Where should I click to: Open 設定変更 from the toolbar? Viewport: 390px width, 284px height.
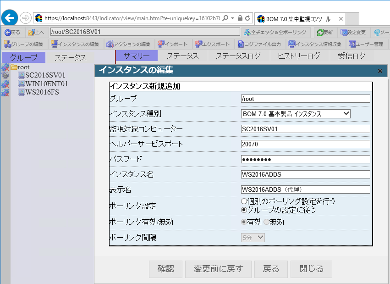click(353, 33)
